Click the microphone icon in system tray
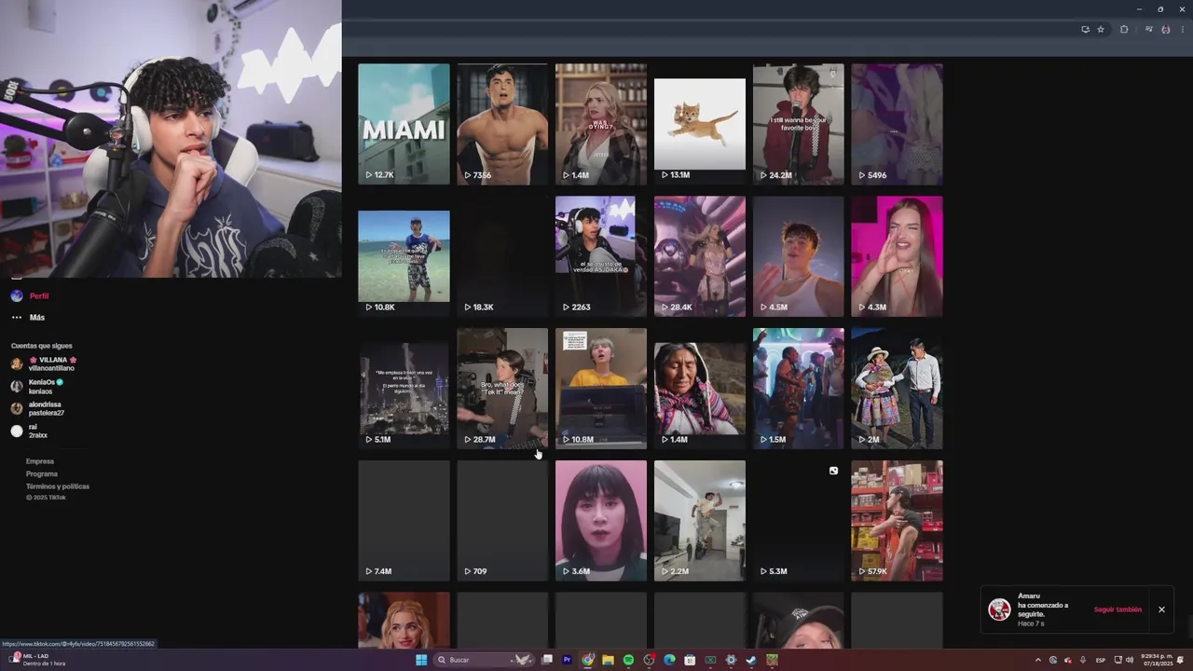The image size is (1193, 671). 1083,660
